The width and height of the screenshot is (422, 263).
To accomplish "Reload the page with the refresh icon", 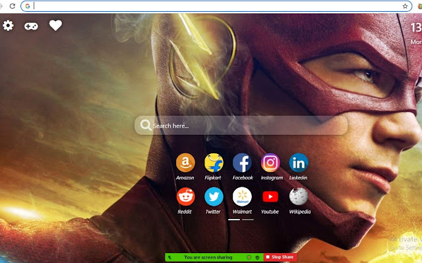I will 13,6.
